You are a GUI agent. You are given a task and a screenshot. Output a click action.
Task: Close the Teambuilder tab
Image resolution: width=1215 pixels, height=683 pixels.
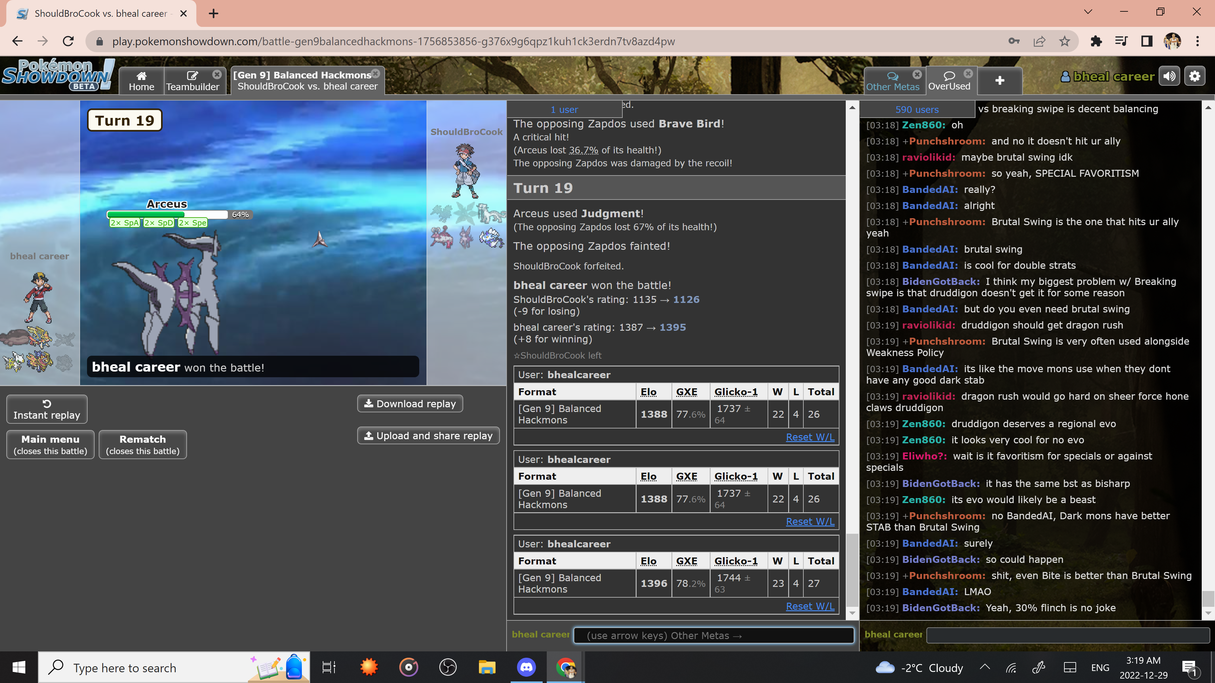pyautogui.click(x=217, y=75)
